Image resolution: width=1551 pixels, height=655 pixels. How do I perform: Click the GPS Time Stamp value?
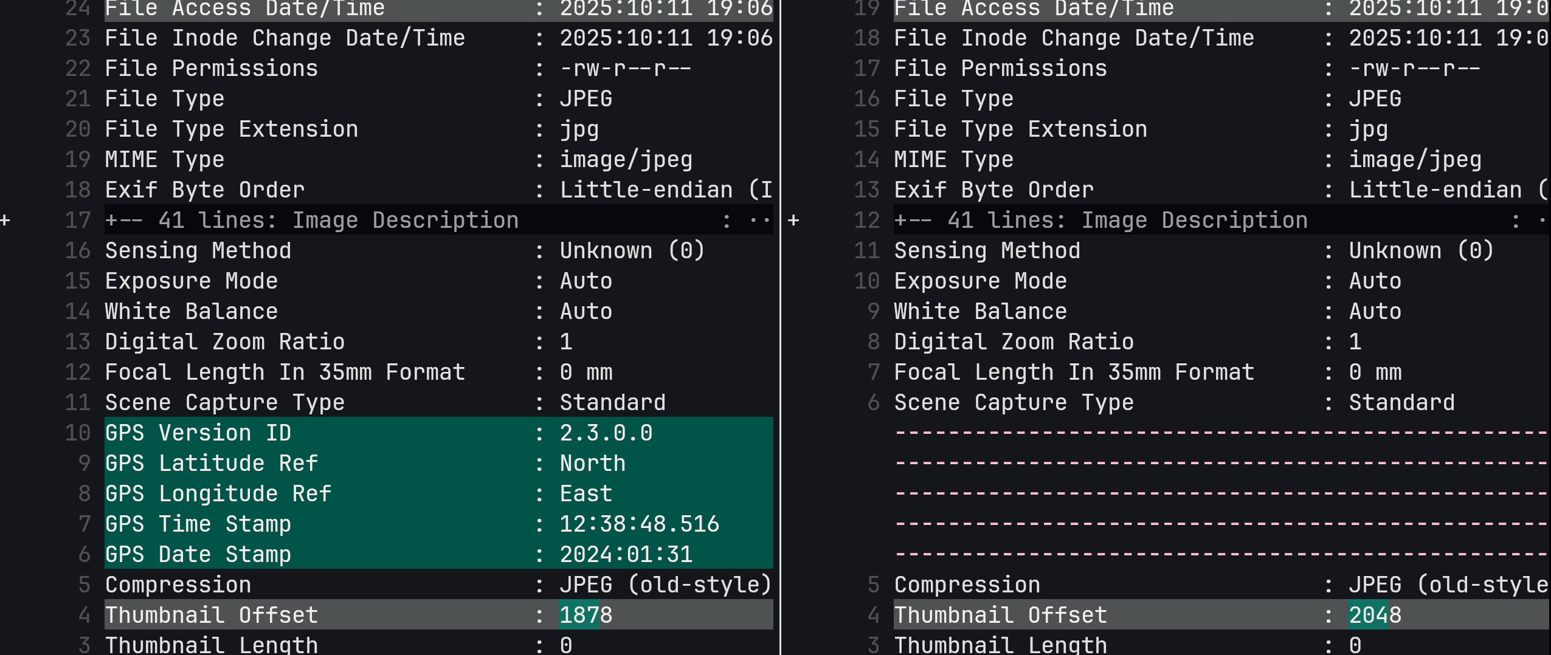(639, 524)
